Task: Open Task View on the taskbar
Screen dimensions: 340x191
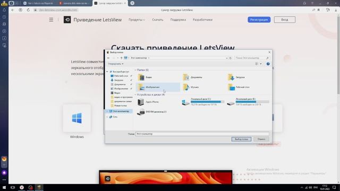Action: coord(13,187)
